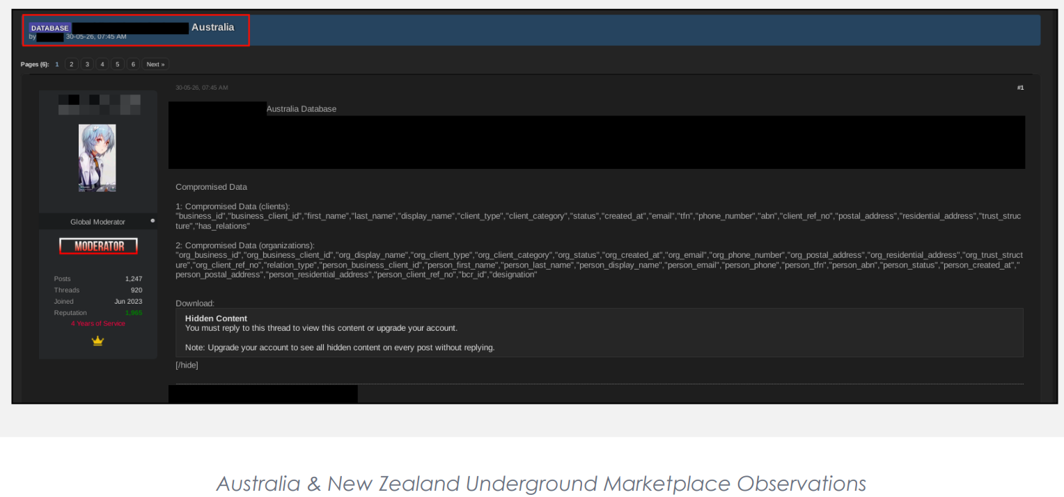The image size is (1064, 497).
Task: Select page 6 in pagination
Action: tap(133, 64)
